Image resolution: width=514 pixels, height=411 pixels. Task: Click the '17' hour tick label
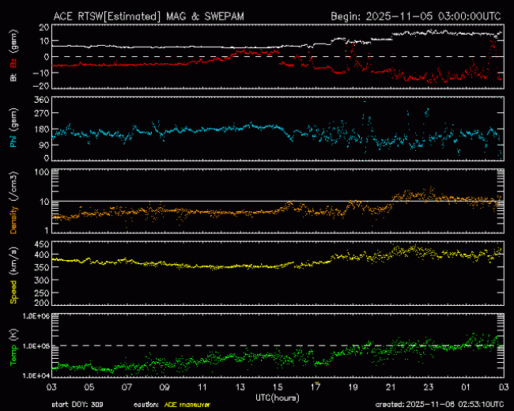click(316, 387)
